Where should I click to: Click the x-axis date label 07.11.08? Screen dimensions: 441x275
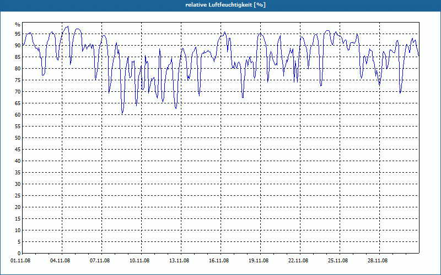[x=100, y=261]
